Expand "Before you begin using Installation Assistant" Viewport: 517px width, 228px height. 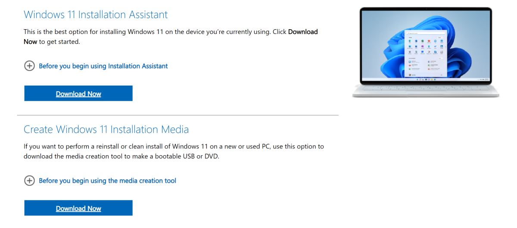point(103,66)
